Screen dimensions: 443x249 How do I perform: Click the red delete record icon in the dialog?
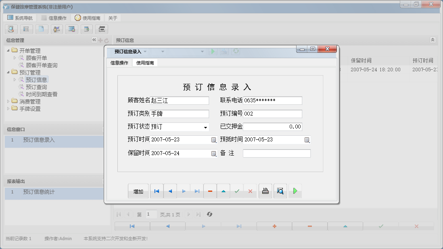[210, 191]
